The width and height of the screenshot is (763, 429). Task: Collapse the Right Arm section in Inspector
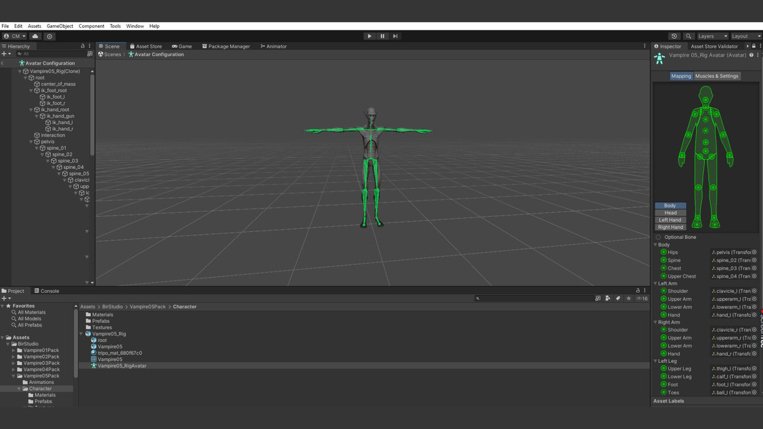point(656,322)
